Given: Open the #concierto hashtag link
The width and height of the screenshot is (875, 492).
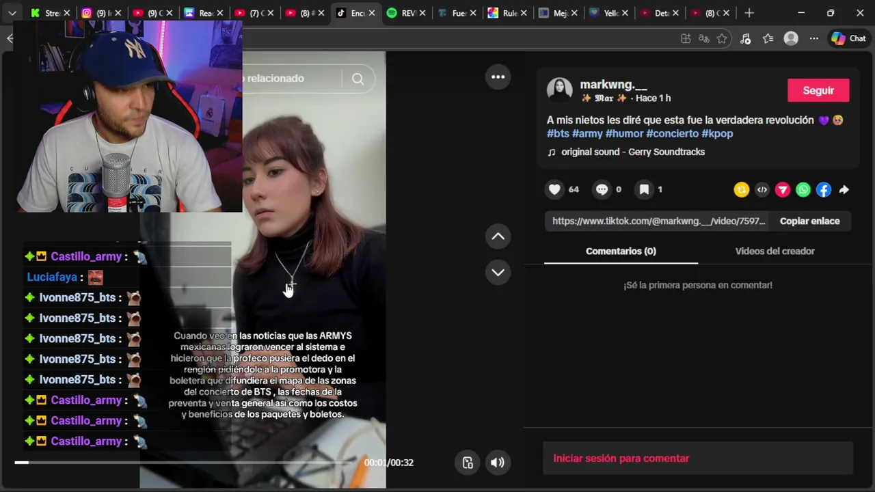Looking at the screenshot, I should coord(672,133).
